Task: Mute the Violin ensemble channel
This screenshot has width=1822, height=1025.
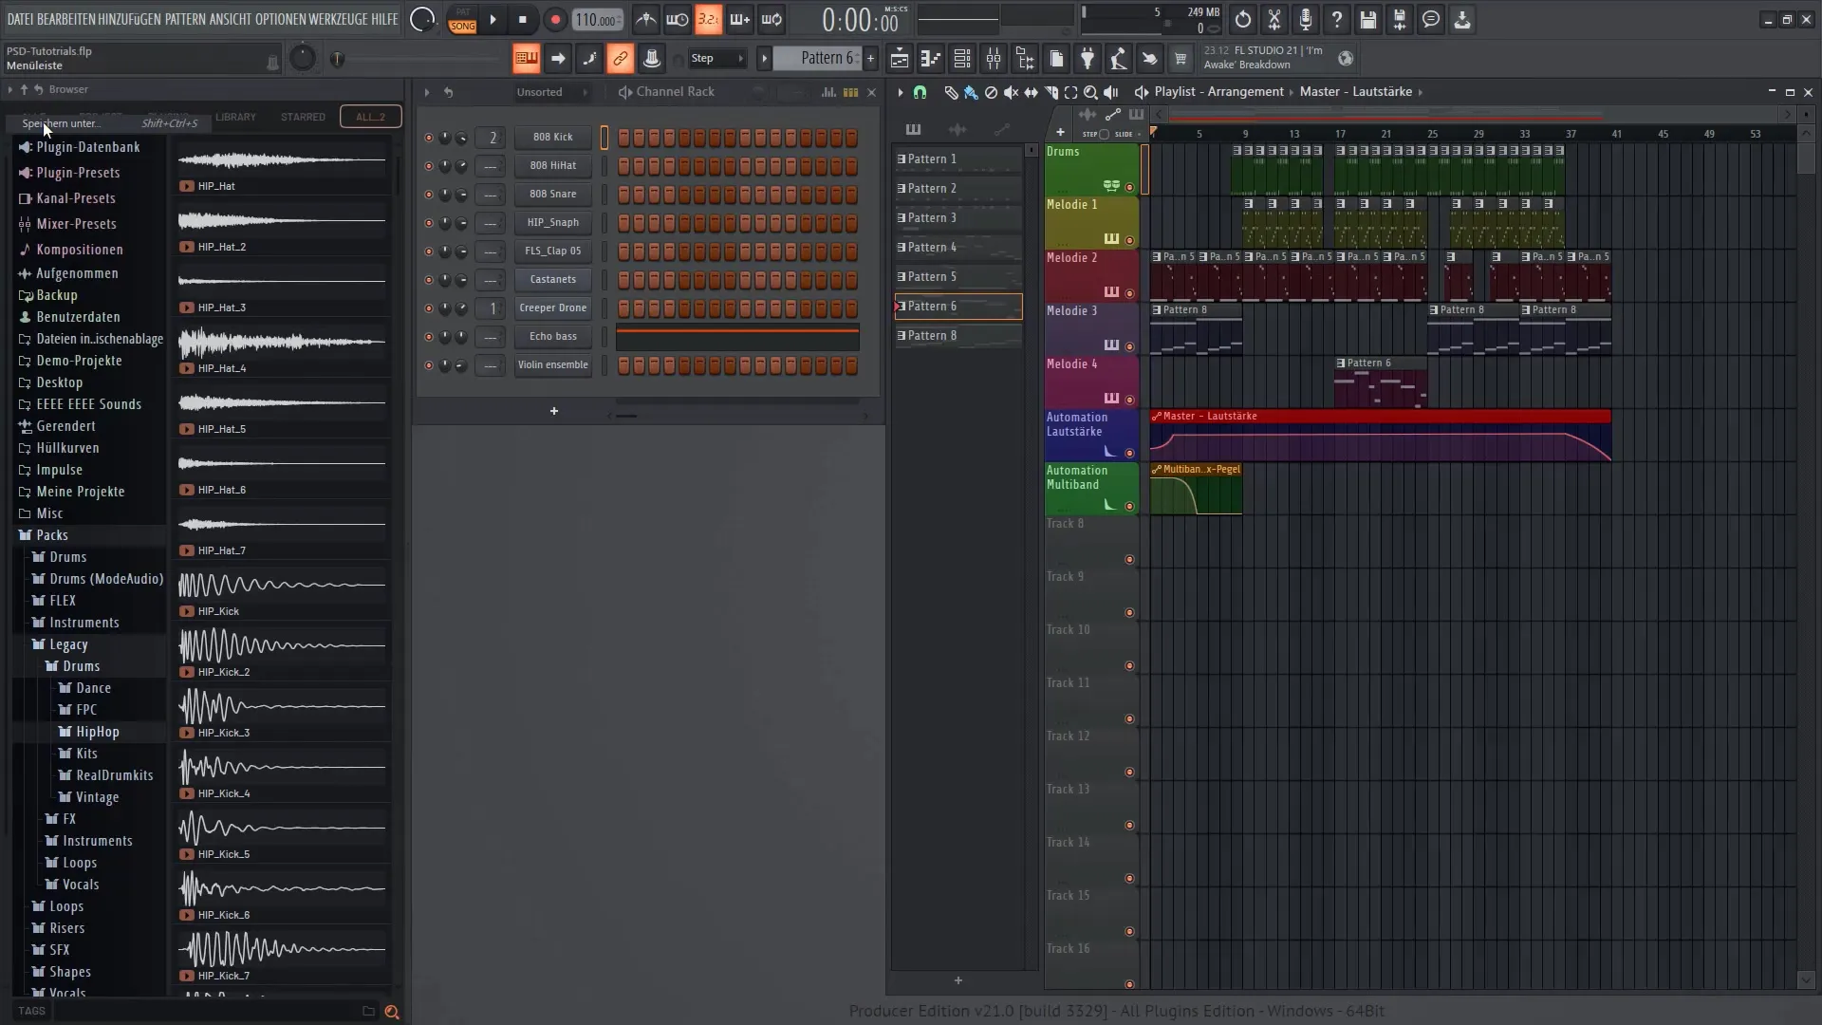Action: pos(428,365)
